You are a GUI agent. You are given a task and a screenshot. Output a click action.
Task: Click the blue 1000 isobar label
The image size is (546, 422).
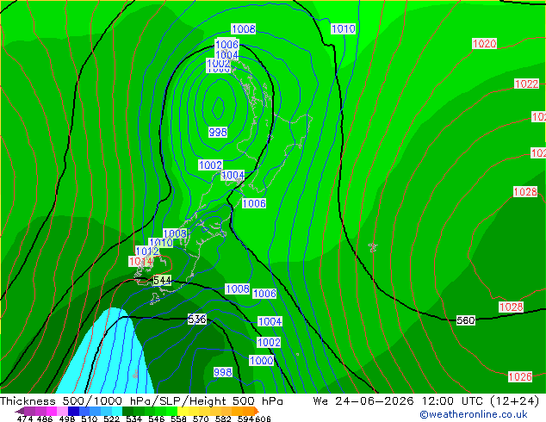(261, 360)
